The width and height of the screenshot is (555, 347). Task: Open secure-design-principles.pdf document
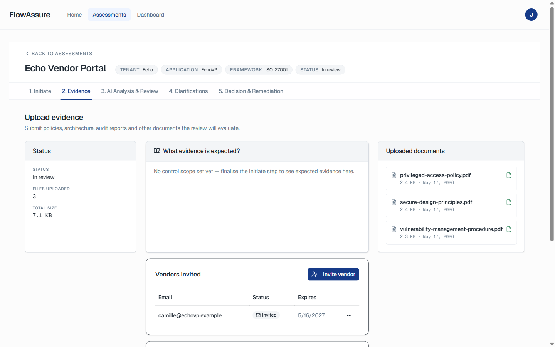pos(451,206)
